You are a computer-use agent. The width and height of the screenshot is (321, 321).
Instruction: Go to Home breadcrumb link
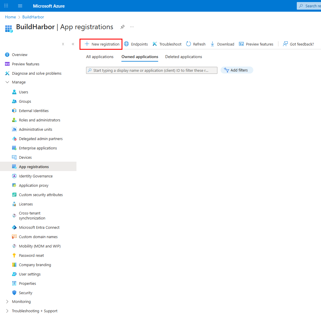click(x=11, y=17)
